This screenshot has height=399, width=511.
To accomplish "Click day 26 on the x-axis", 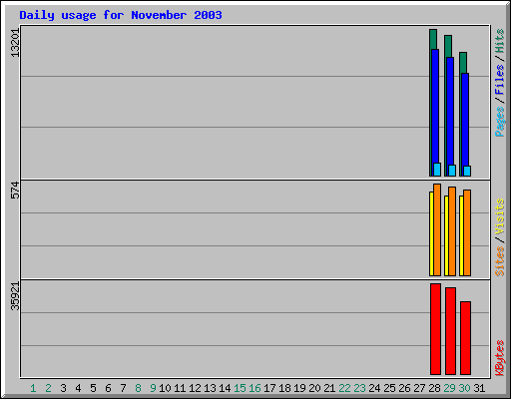I will (x=404, y=388).
